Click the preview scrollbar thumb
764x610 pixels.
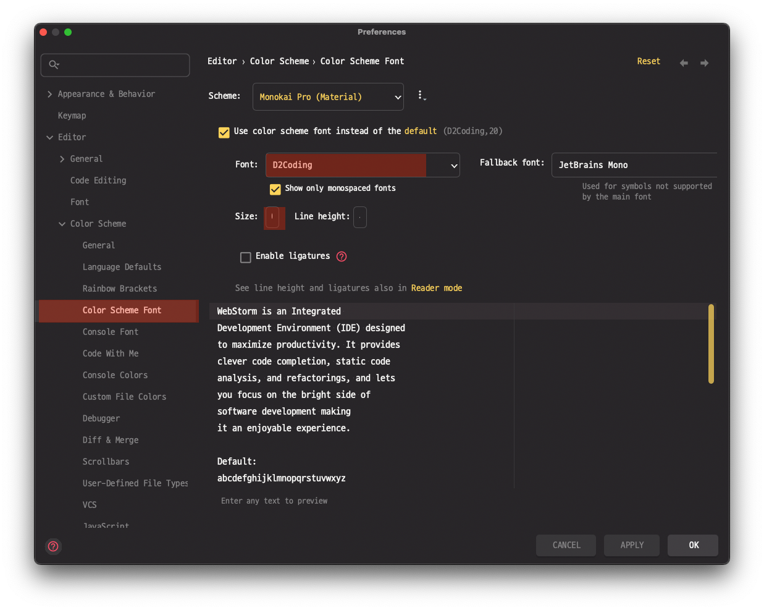tap(711, 344)
